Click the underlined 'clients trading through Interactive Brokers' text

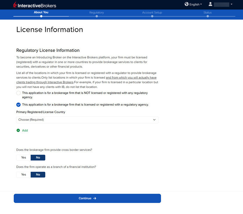pyautogui.click(x=45, y=82)
